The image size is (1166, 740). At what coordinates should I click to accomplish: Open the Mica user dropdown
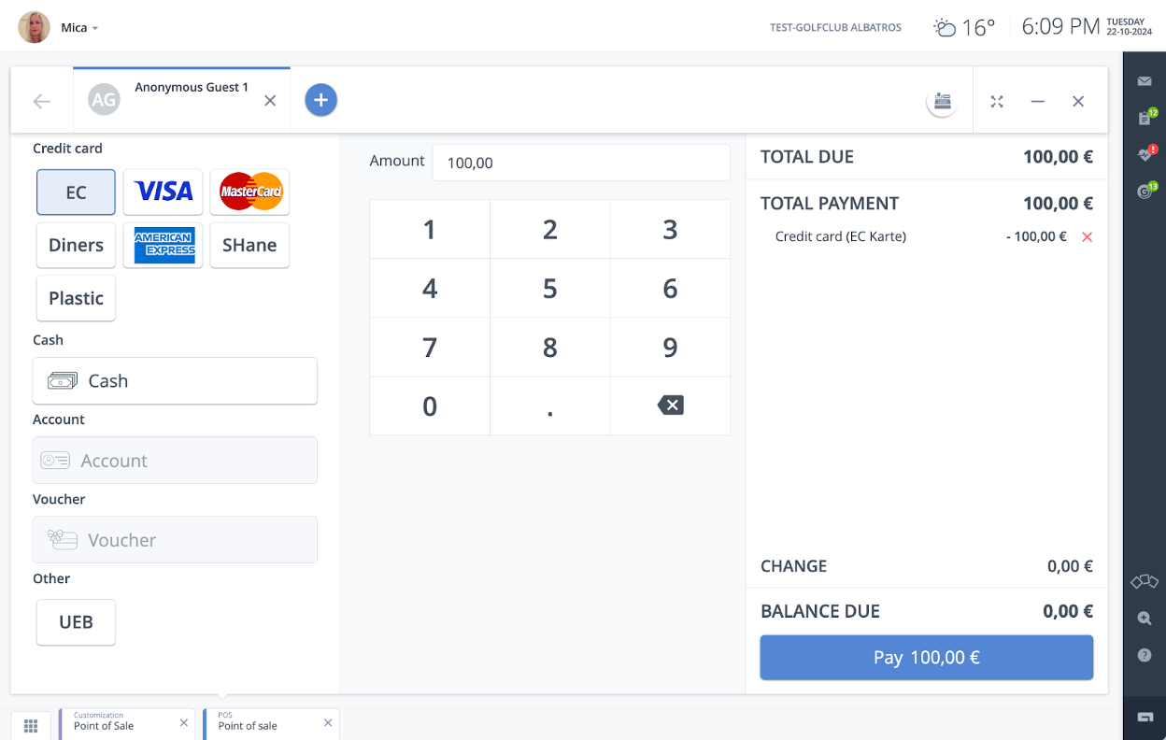click(78, 28)
